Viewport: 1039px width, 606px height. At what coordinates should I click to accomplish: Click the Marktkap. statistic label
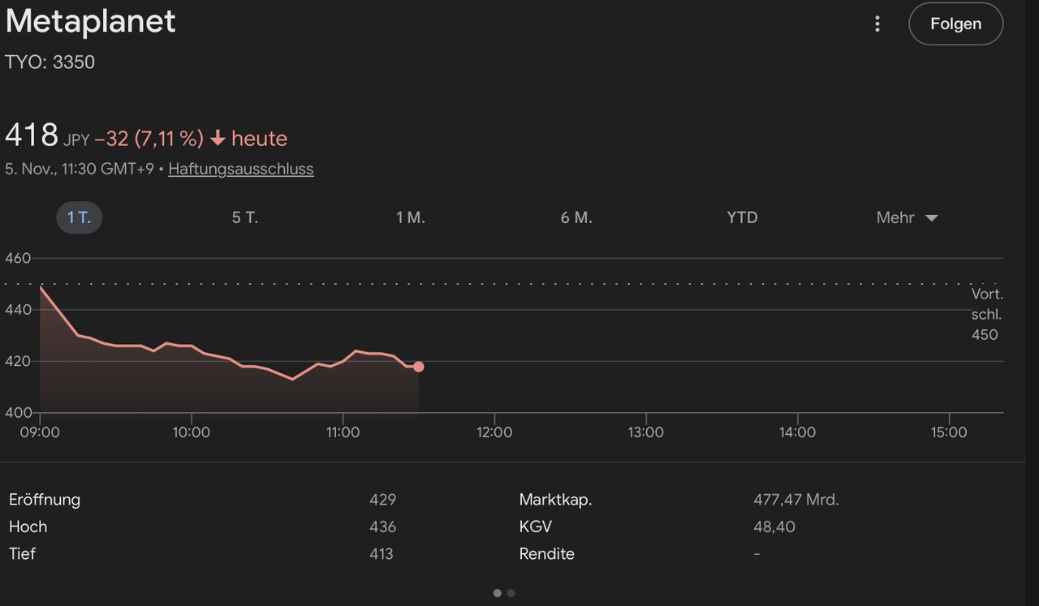pyautogui.click(x=555, y=500)
